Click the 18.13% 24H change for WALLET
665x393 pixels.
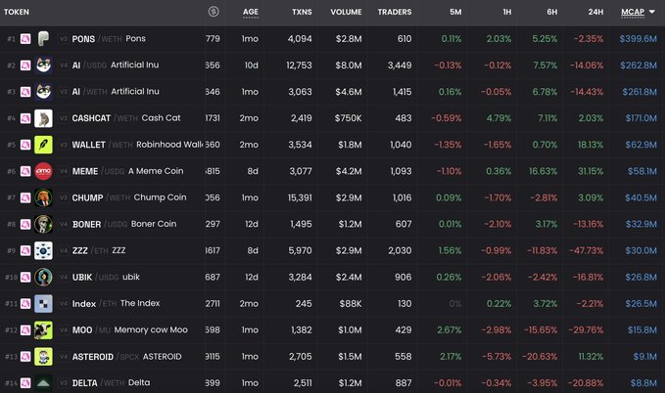point(591,145)
